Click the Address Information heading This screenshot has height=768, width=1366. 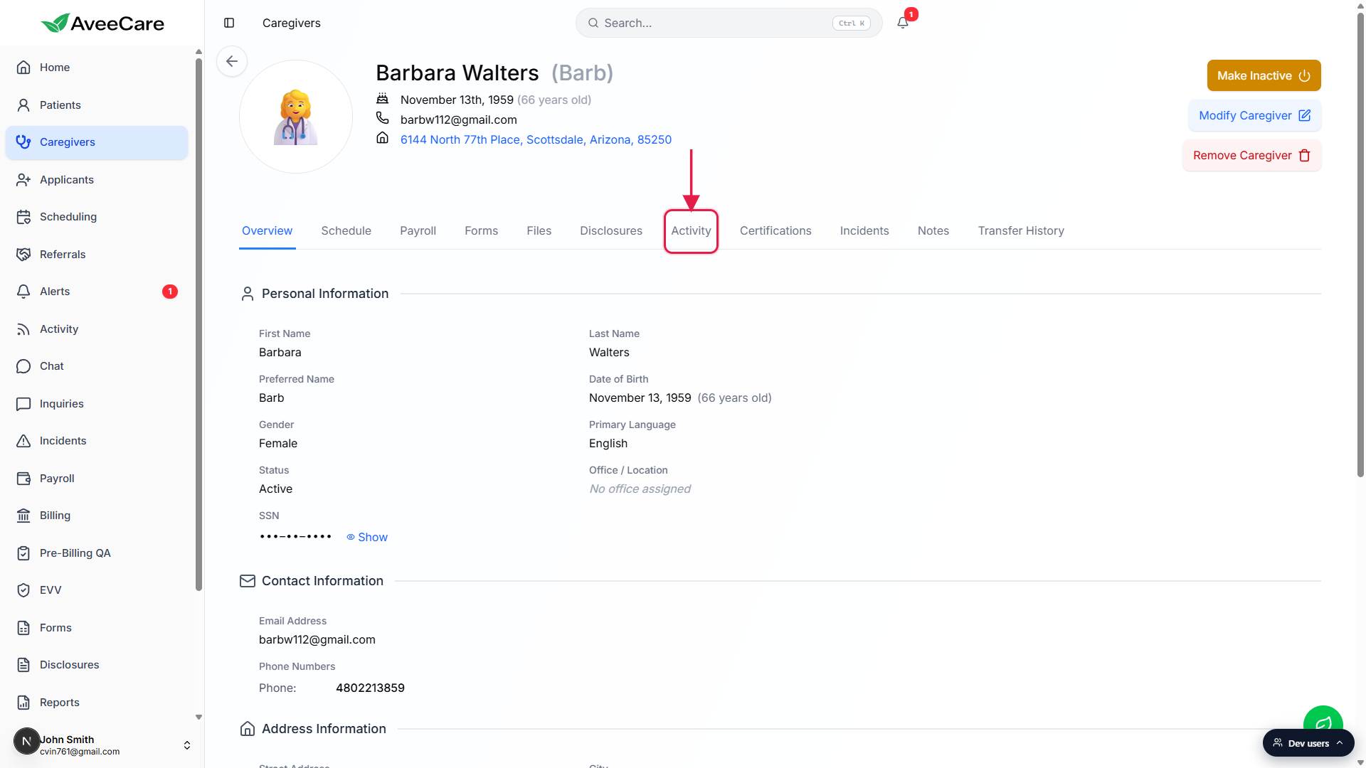pyautogui.click(x=324, y=729)
